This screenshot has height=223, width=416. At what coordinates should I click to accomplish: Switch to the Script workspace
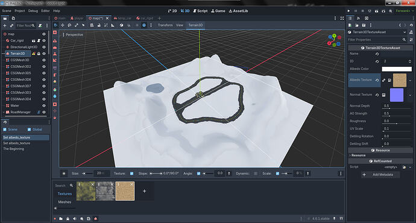pyautogui.click(x=200, y=11)
